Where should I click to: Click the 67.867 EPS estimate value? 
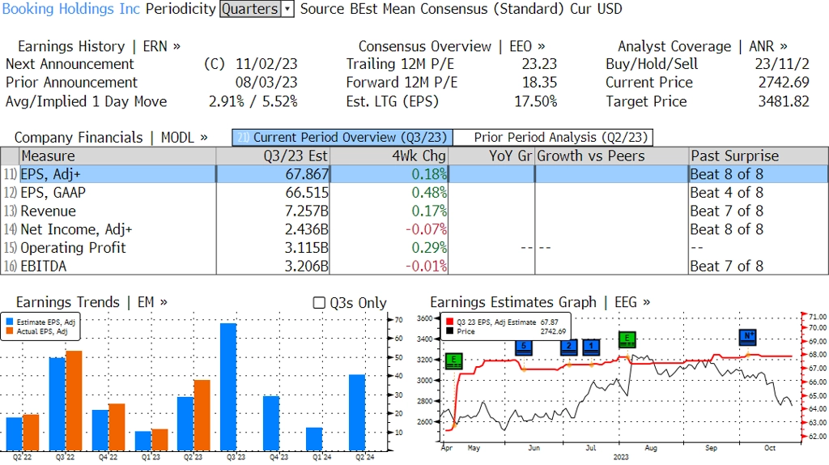[x=307, y=174]
